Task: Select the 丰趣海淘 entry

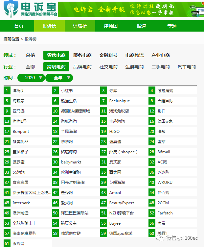Action: pos(124,121)
